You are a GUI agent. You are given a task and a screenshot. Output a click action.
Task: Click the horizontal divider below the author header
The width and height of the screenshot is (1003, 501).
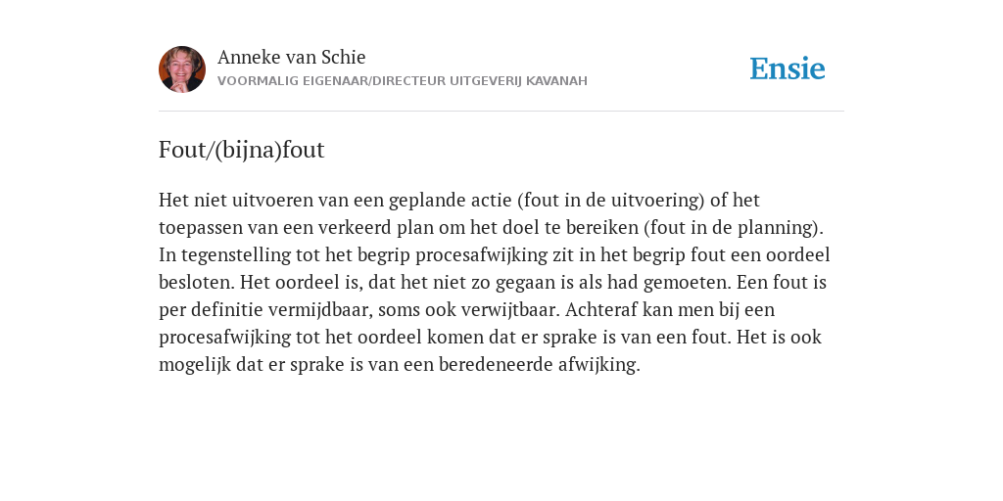tap(501, 112)
